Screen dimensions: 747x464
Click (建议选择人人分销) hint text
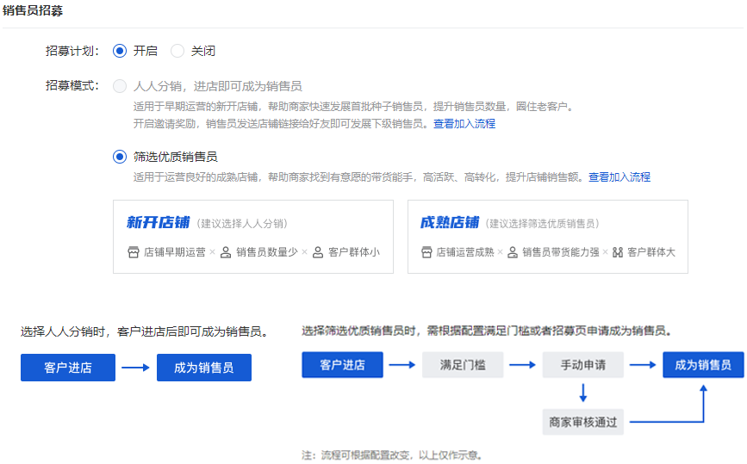(242, 224)
